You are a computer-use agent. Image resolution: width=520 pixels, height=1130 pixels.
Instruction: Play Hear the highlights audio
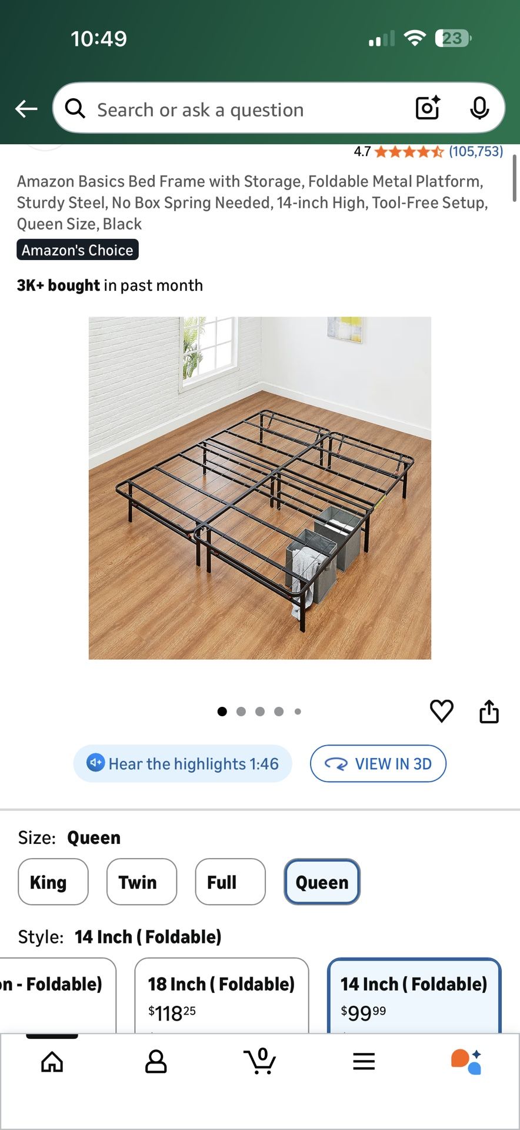coord(182,763)
